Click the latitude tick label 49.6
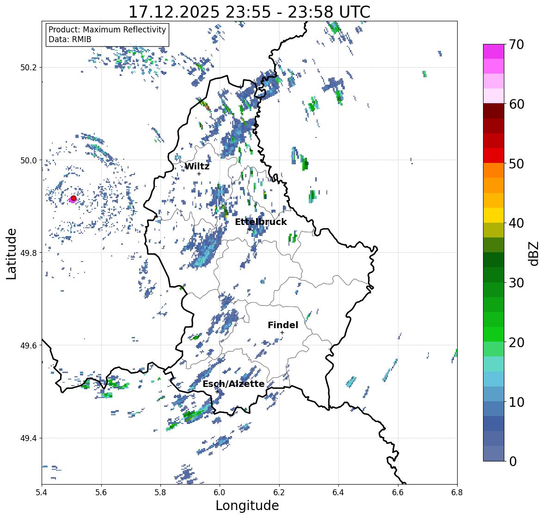Viewport: 545px width, 517px height. [29, 345]
